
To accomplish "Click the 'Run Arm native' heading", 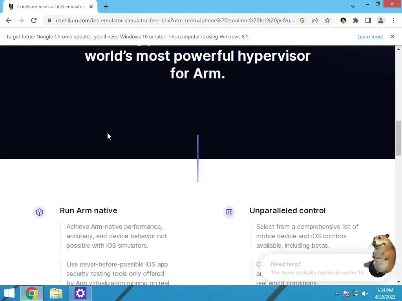I will coord(88,210).
